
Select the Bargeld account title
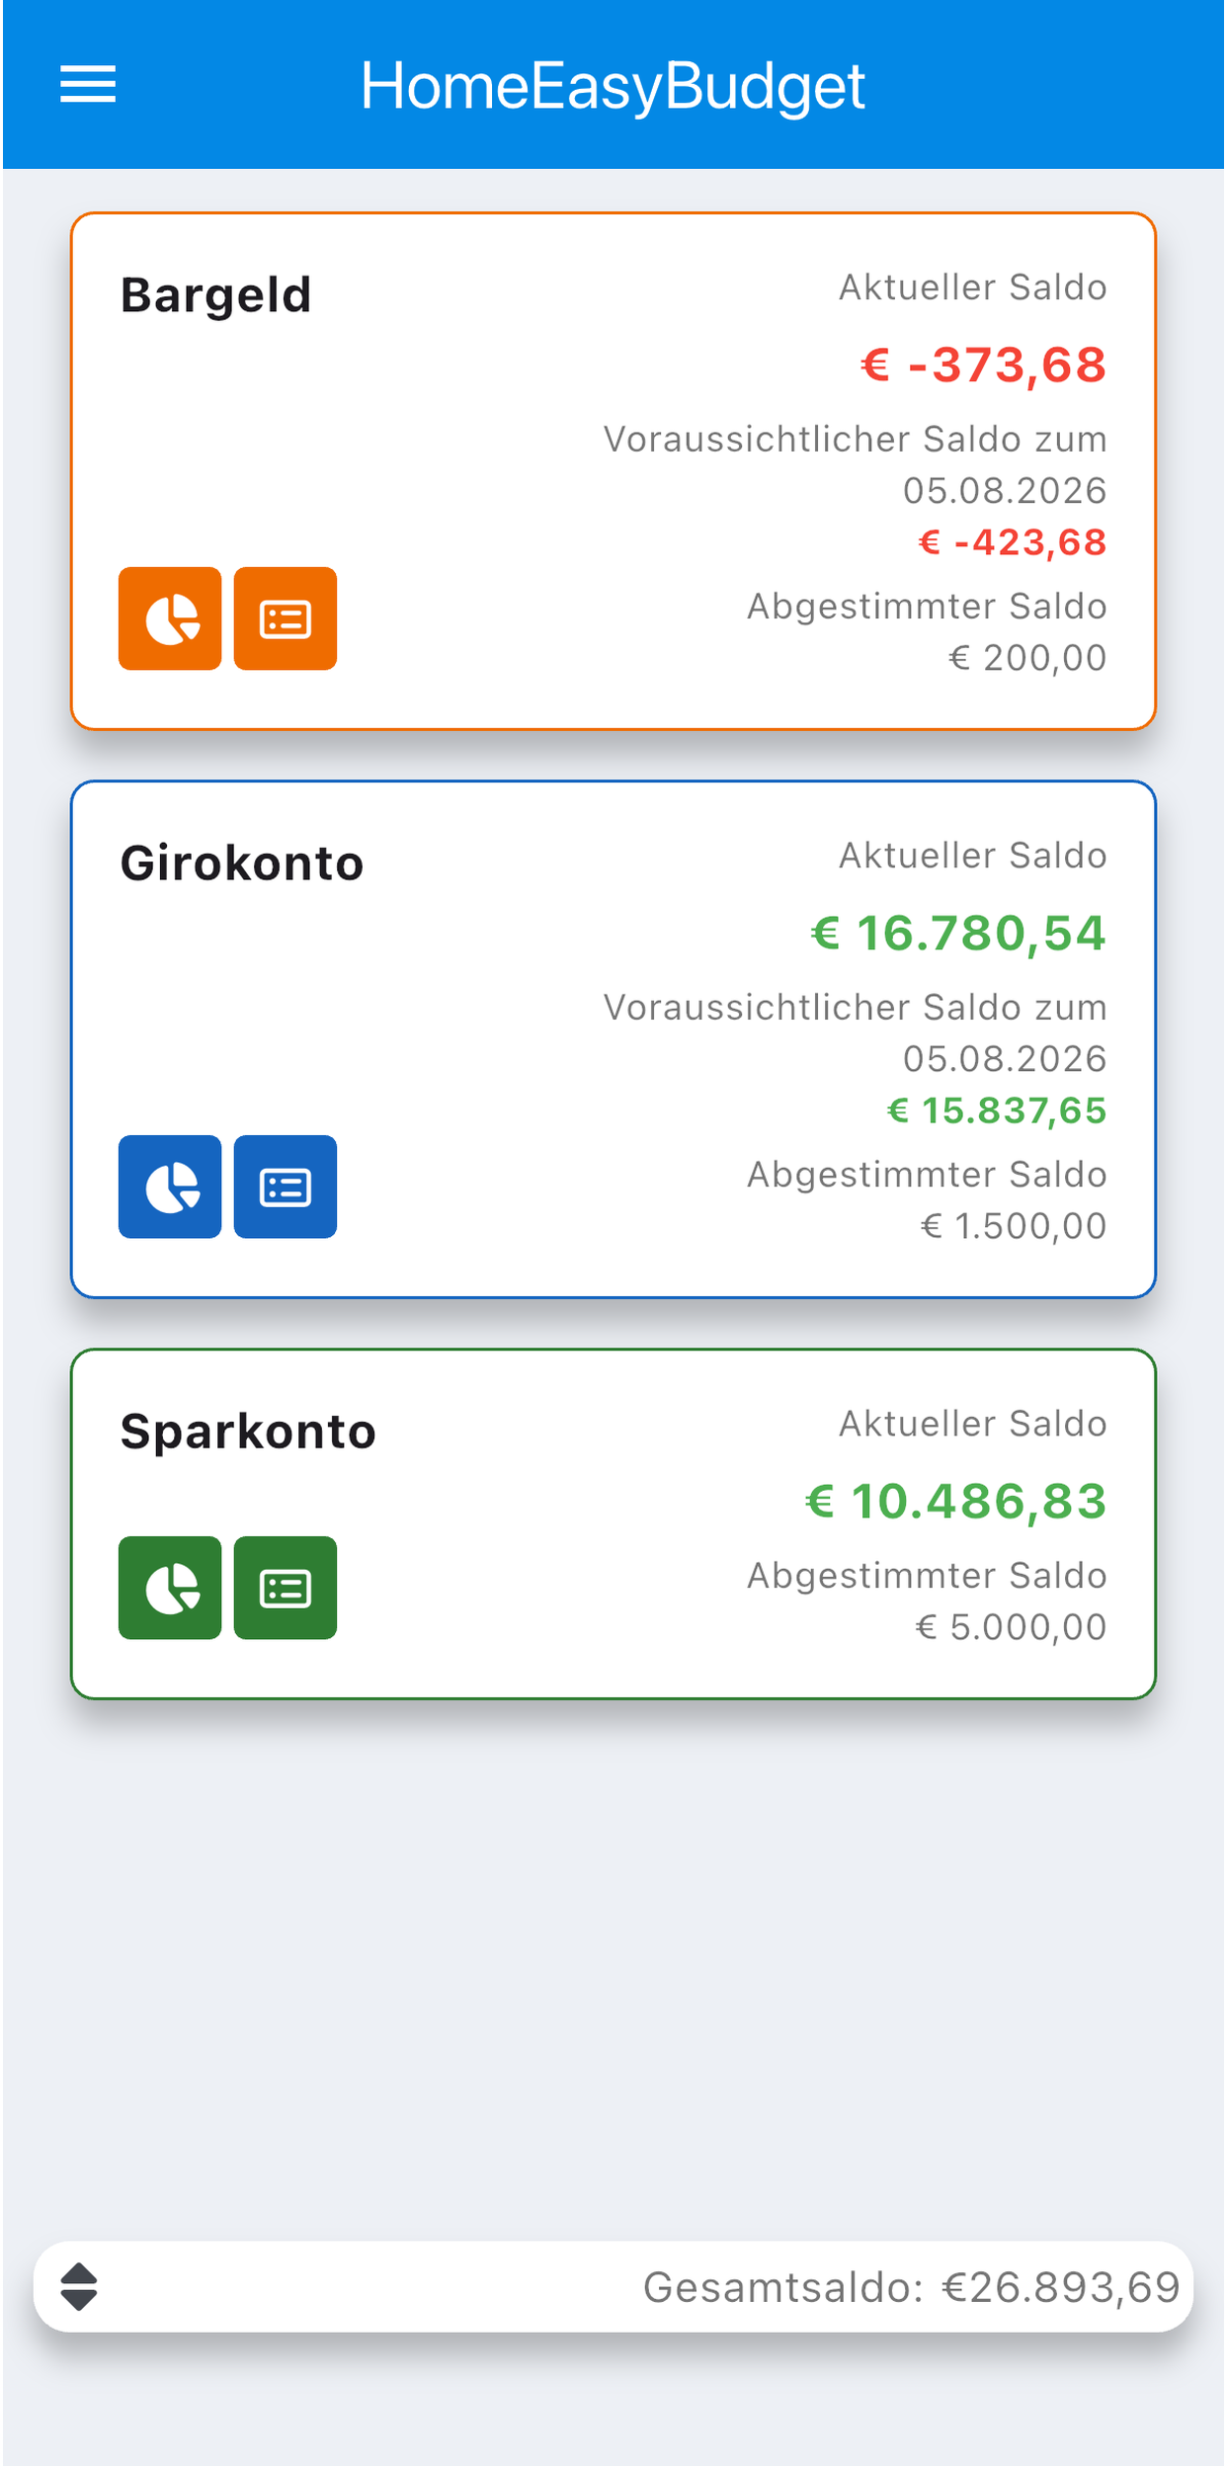click(216, 295)
